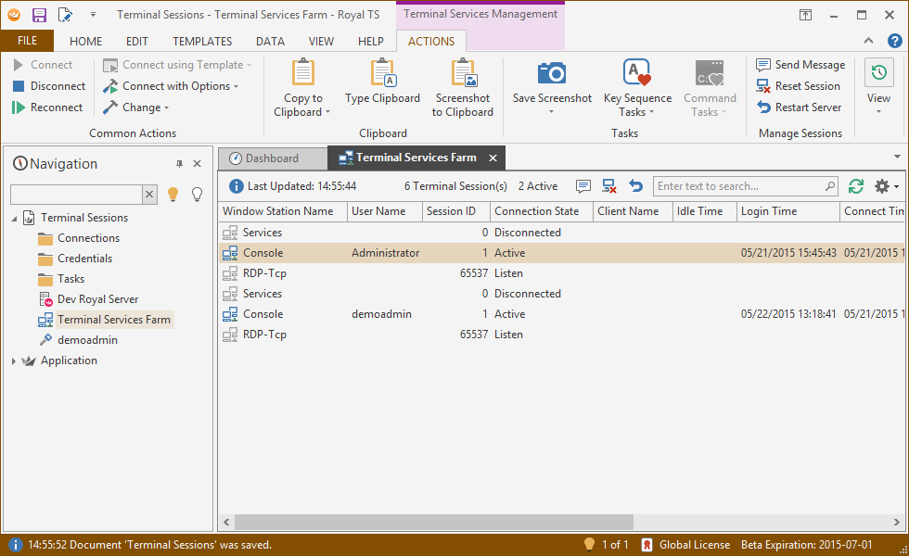
Task: Click the send message icon in session toolbar
Action: coord(583,186)
